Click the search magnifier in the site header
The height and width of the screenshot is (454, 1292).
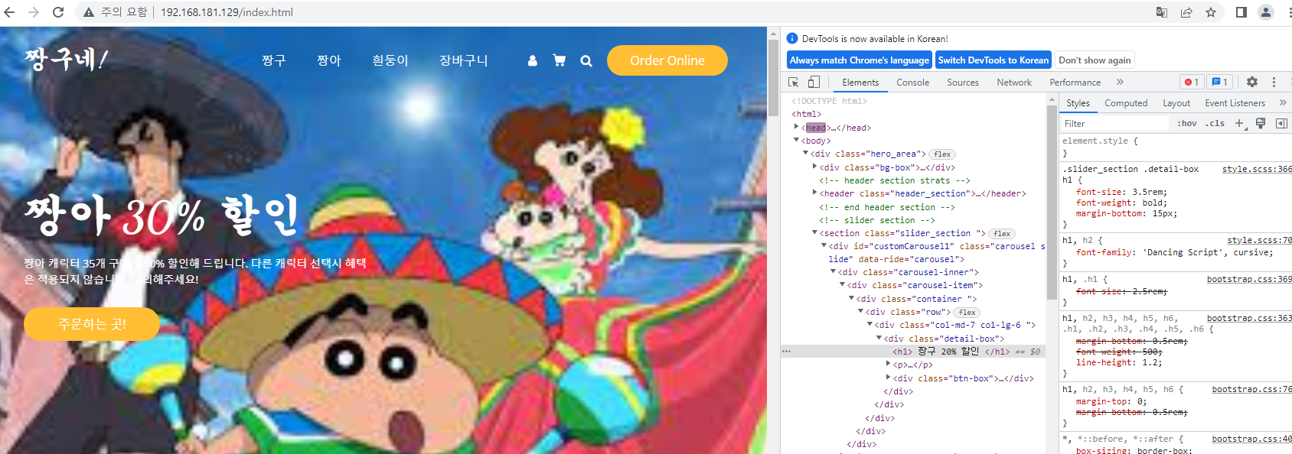[586, 60]
